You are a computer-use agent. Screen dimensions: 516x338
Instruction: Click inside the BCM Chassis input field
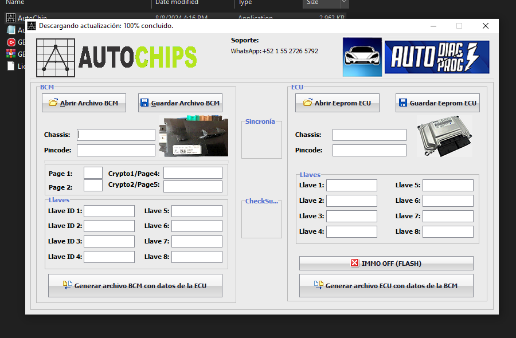[115, 135]
